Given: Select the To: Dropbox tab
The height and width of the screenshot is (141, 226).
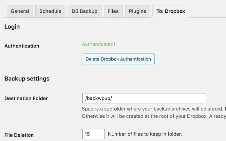Looking at the screenshot, I should point(171,11).
